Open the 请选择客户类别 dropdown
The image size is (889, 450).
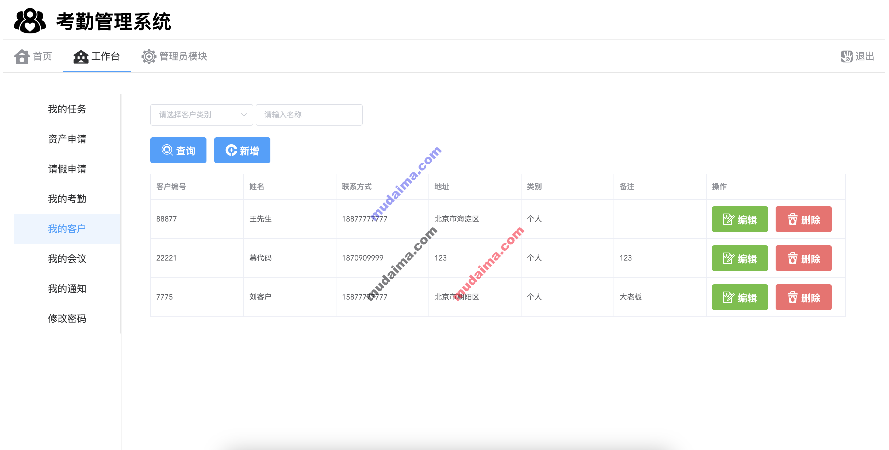pyautogui.click(x=202, y=115)
